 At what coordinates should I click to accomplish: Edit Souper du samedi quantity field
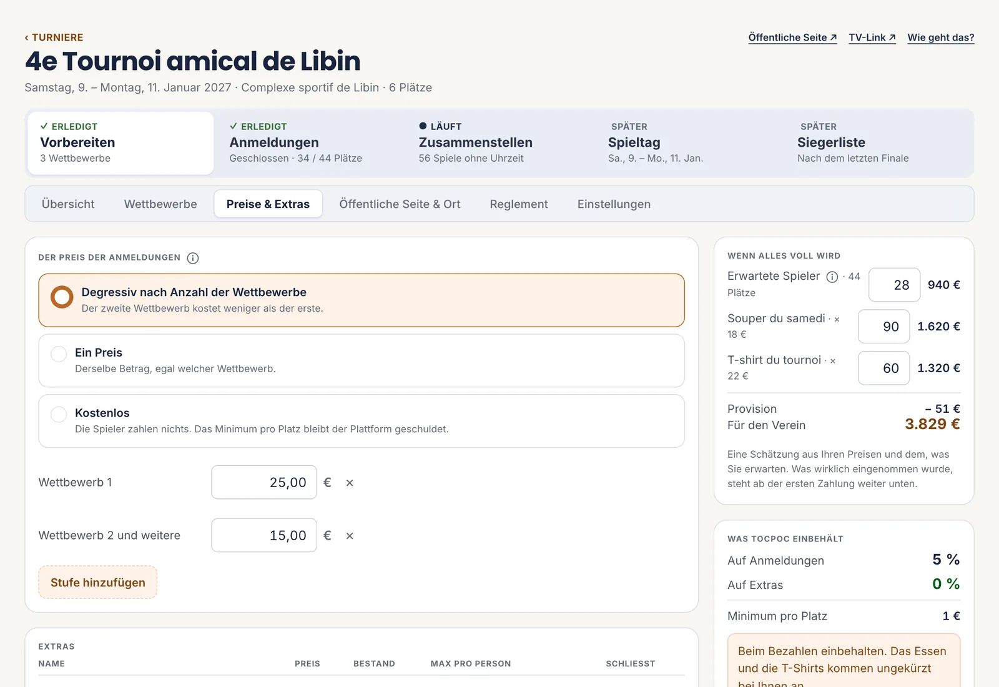click(883, 327)
